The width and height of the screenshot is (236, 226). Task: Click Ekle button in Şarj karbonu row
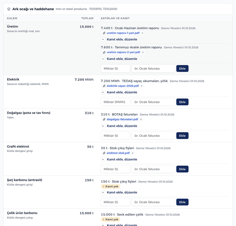point(182,202)
